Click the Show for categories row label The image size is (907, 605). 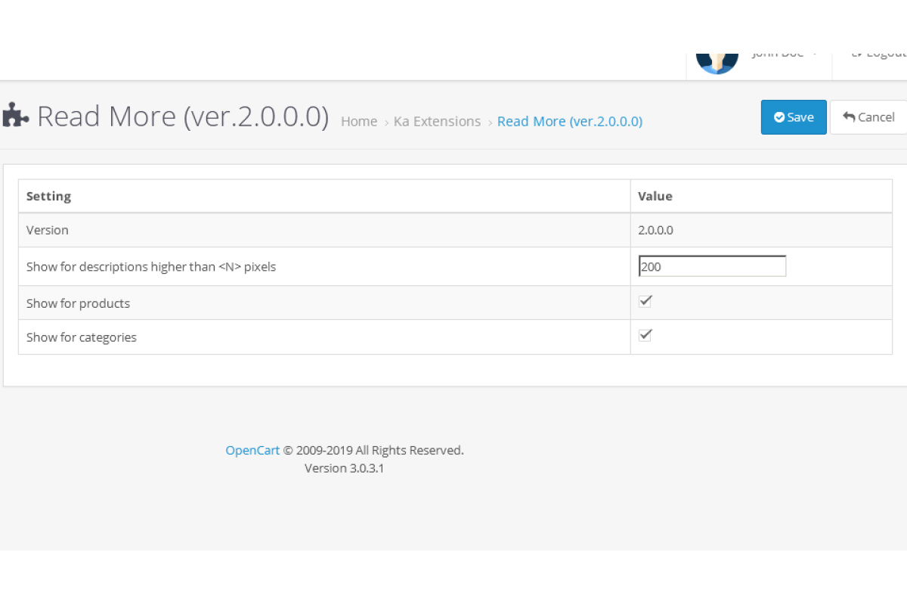82,337
